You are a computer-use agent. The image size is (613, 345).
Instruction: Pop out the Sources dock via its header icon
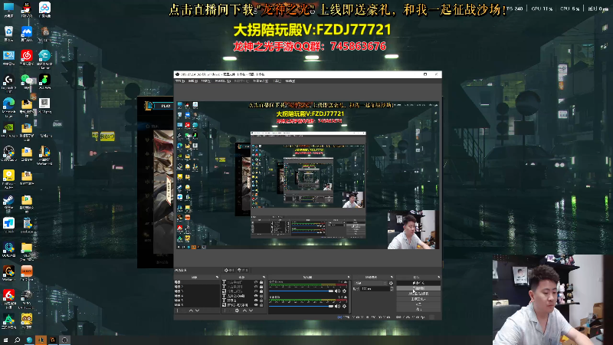(264, 277)
